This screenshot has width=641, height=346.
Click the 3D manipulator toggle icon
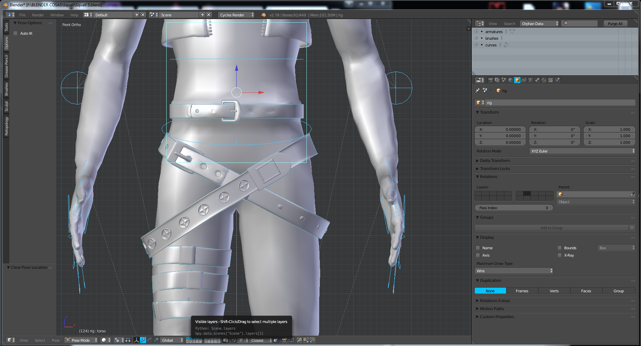click(x=136, y=340)
